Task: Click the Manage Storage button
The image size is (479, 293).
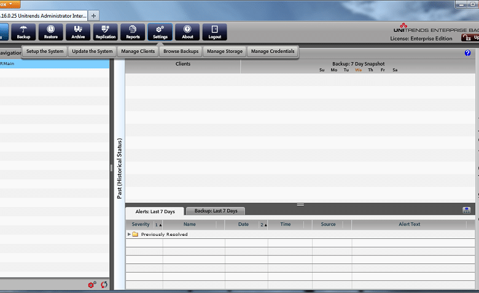Action: [224, 52]
